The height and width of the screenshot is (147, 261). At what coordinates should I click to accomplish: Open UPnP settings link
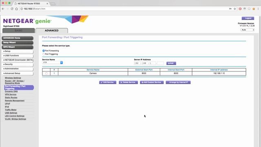pos(7,104)
